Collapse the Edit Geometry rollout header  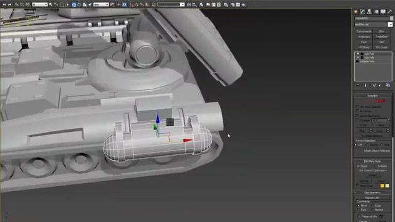pyautogui.click(x=373, y=192)
